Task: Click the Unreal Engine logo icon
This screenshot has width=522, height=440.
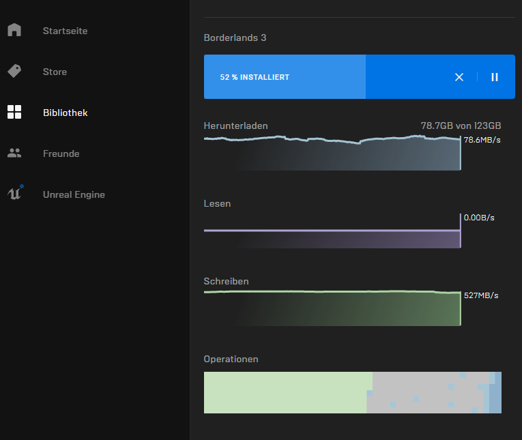Action: tap(14, 194)
